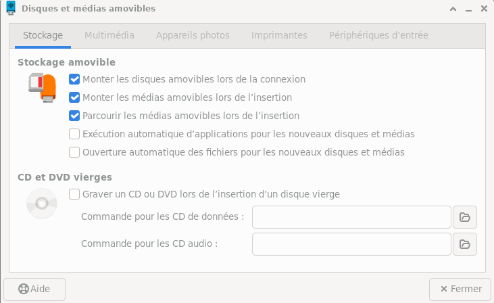Go to the Appareils photos tab
The width and height of the screenshot is (494, 303).
tap(193, 35)
